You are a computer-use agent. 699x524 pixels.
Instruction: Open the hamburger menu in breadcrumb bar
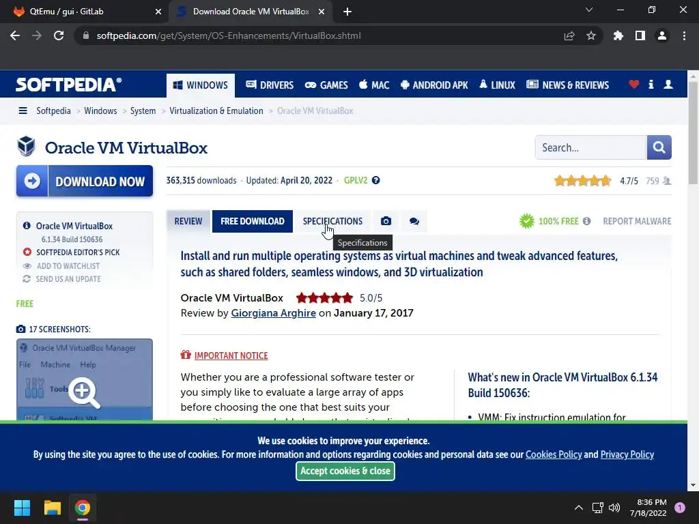(x=23, y=111)
